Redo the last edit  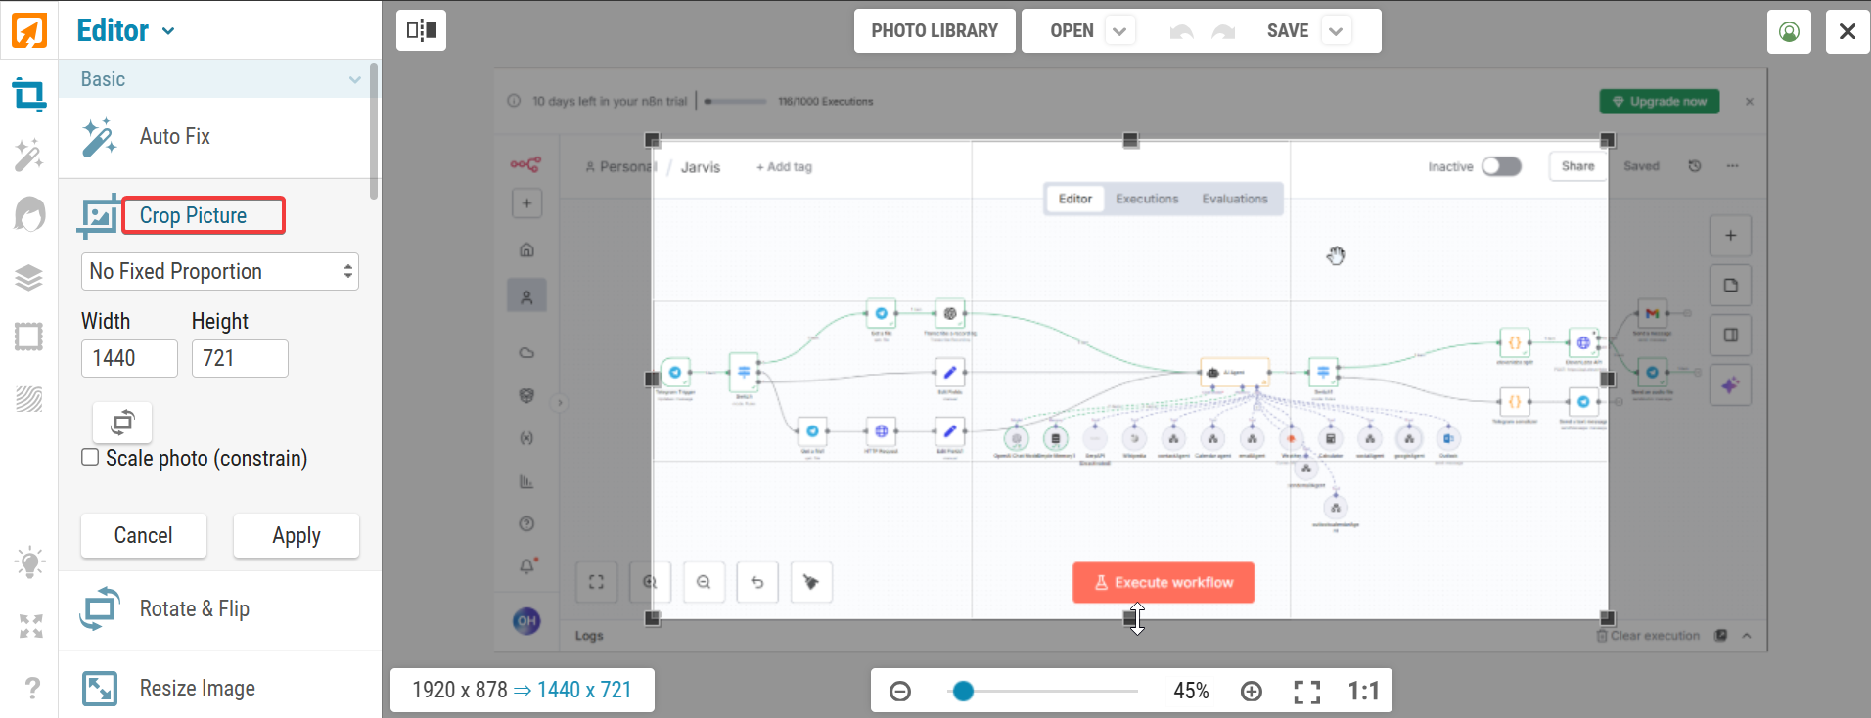pyautogui.click(x=1223, y=31)
